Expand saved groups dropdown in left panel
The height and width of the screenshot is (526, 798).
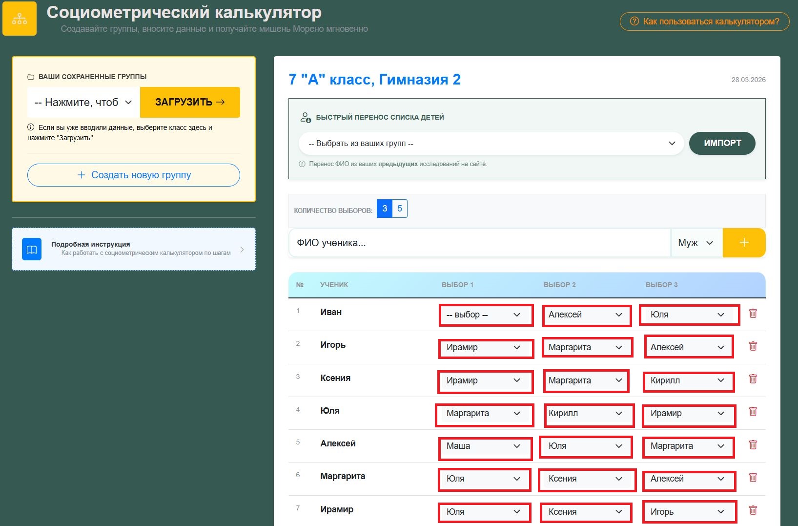point(83,103)
